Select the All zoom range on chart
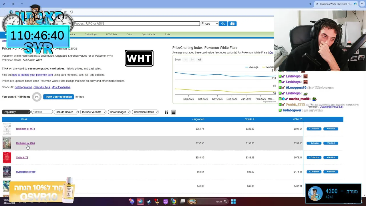366x206 pixels. pos(199,60)
